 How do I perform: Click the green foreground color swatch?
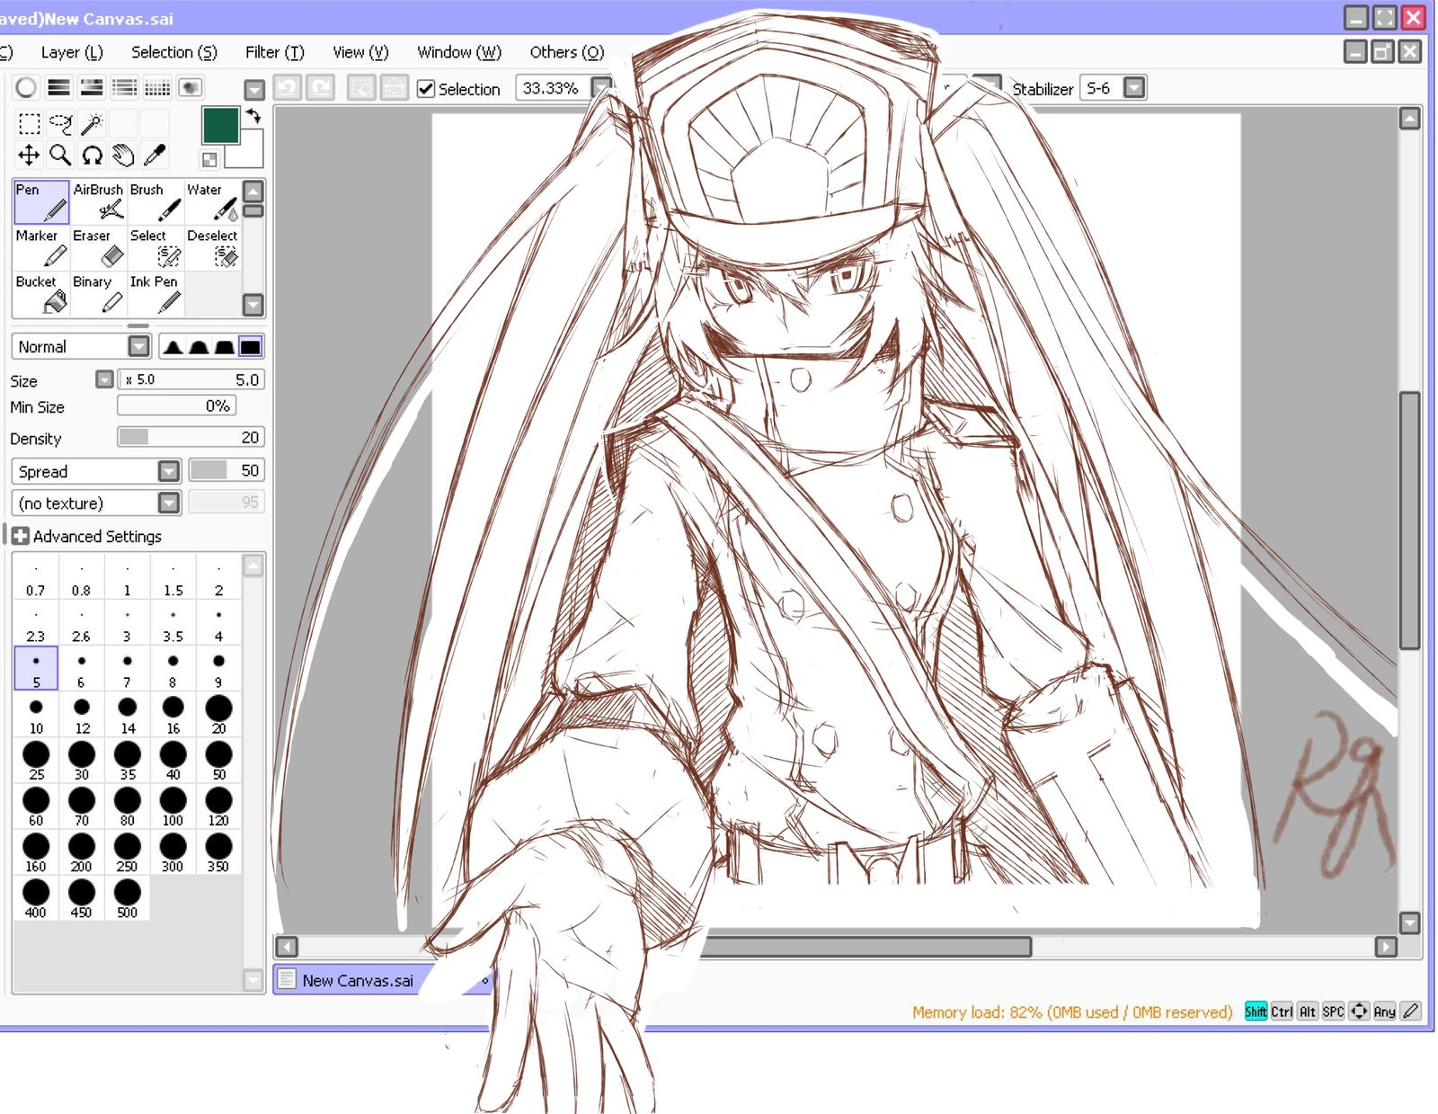(220, 125)
